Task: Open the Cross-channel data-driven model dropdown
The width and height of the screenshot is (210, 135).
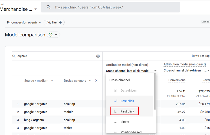Action: (186, 70)
